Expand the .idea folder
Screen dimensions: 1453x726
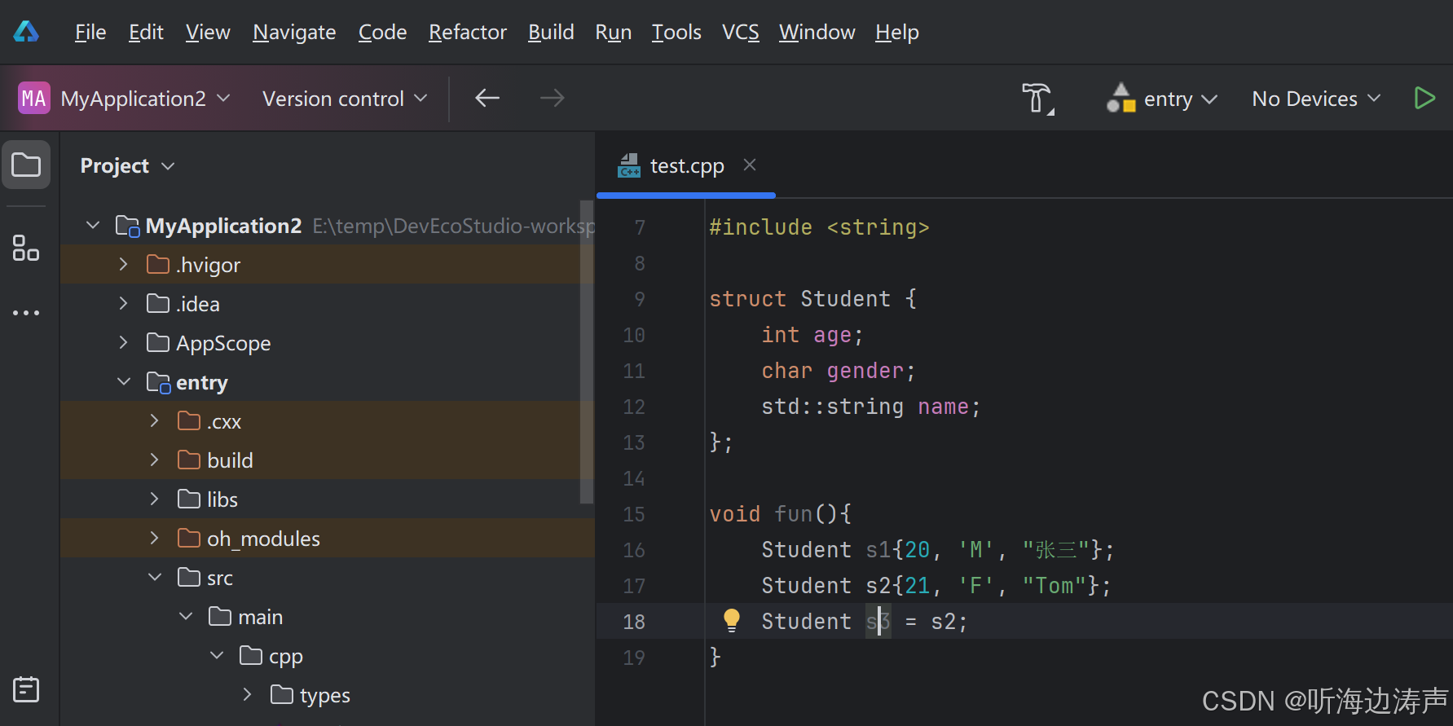coord(124,303)
